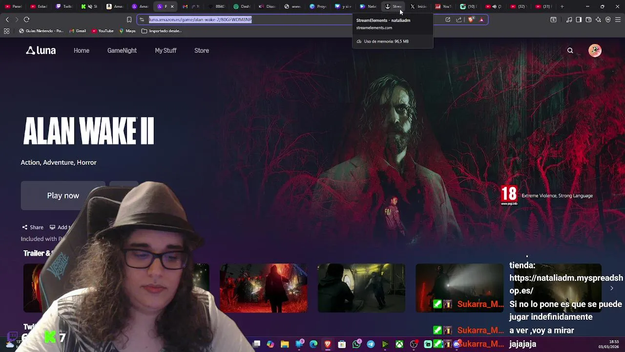Toggle the browser sidebar panel icon
625x352 pixels.
click(579, 20)
